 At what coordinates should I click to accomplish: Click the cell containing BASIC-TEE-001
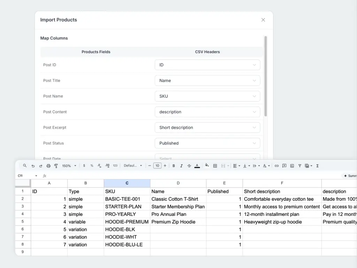[x=127, y=199]
